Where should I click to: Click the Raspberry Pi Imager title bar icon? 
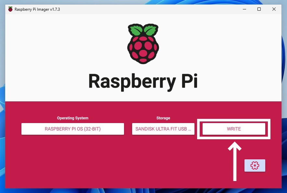pyautogui.click(x=10, y=9)
